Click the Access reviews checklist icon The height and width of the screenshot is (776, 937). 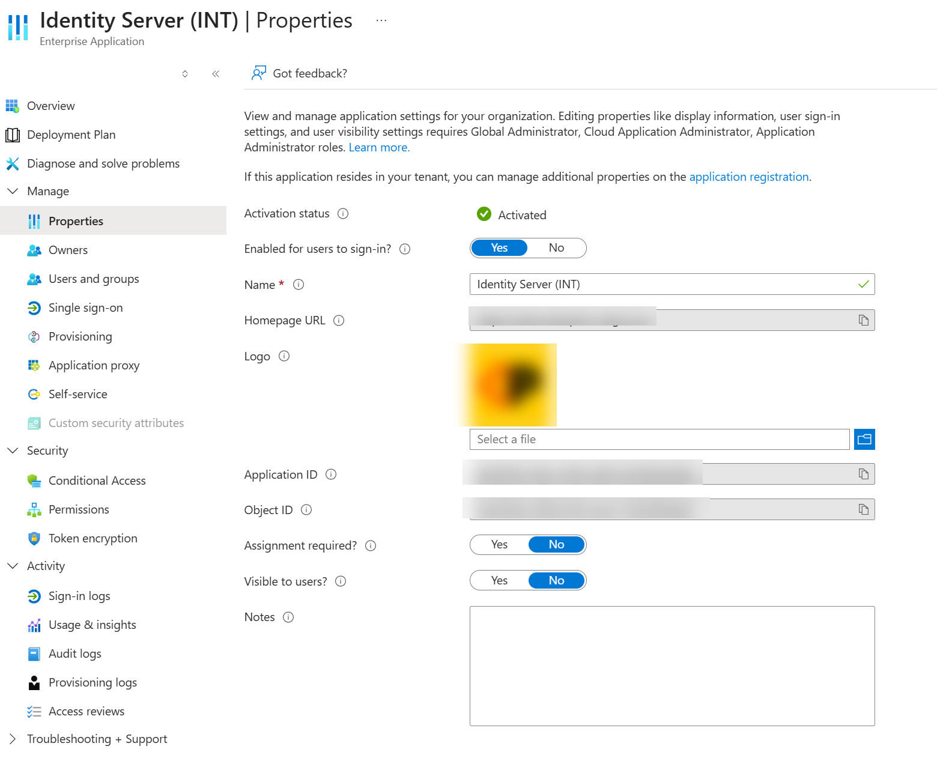(x=34, y=712)
